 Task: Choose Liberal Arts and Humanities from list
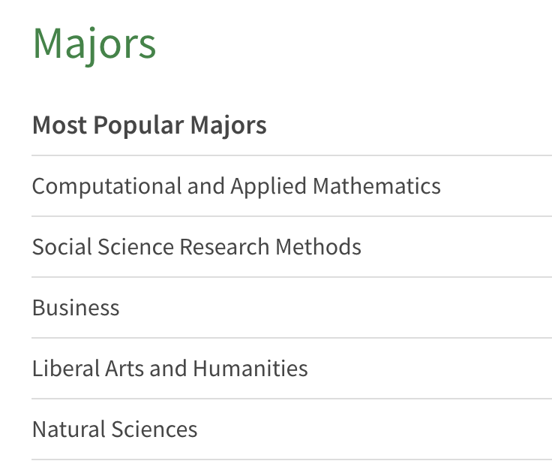click(x=169, y=369)
